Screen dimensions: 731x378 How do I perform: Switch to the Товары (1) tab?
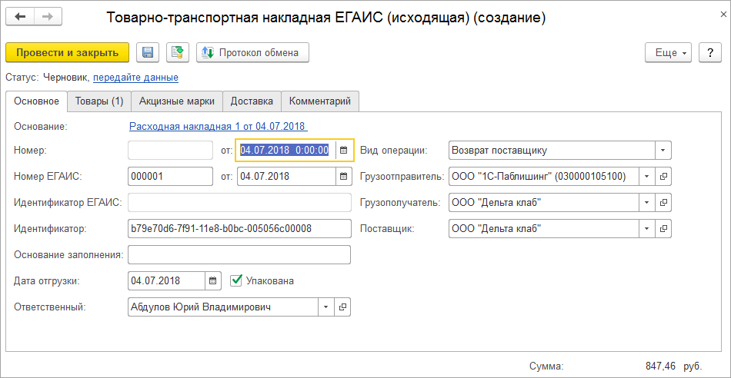[99, 101]
